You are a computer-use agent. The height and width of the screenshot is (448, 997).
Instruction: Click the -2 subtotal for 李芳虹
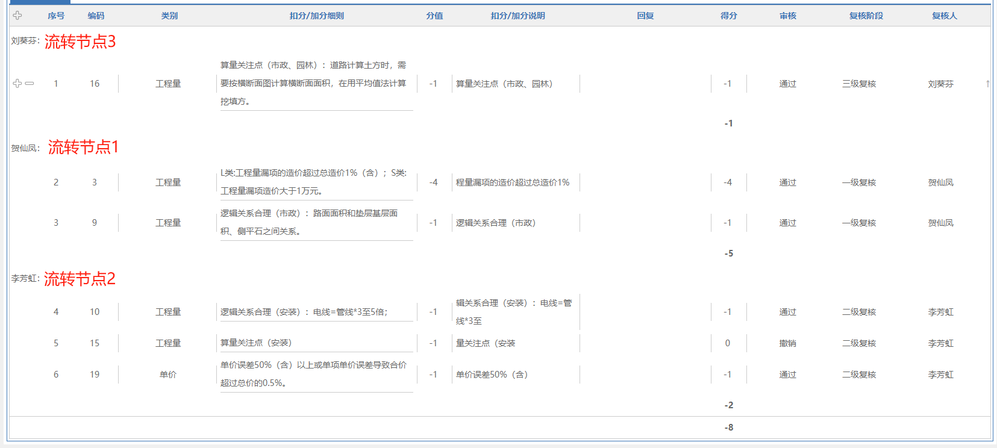[x=729, y=405]
